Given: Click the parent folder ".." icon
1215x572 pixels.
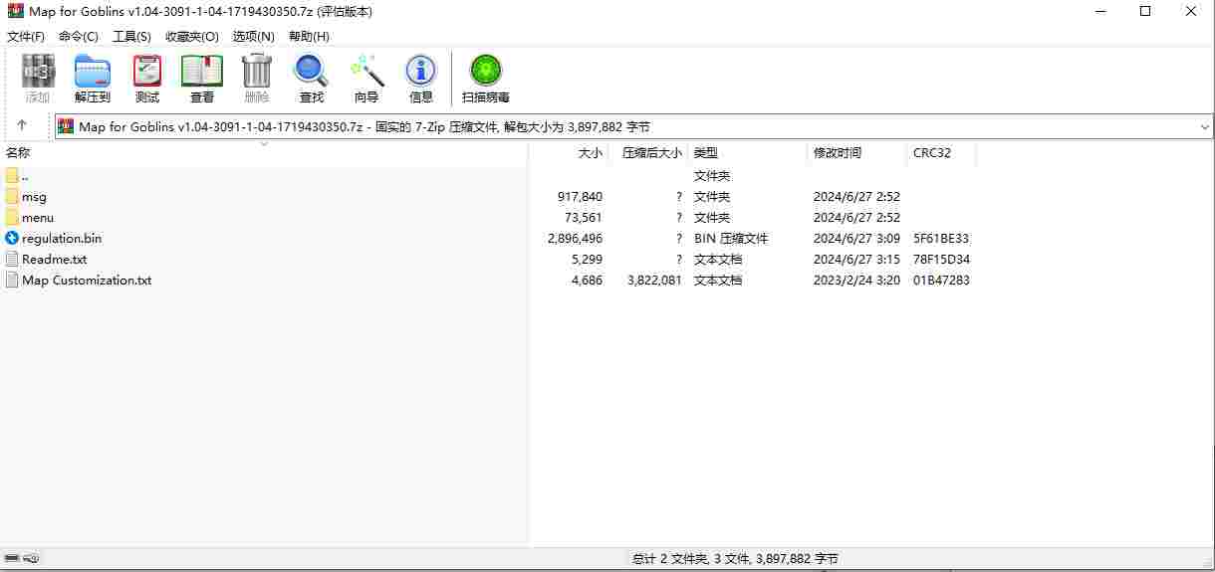Looking at the screenshot, I should point(12,175).
